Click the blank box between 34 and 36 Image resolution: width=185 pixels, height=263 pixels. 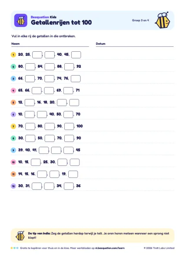click(x=69, y=186)
